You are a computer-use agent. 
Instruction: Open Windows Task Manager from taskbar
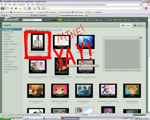tap(51, 118)
